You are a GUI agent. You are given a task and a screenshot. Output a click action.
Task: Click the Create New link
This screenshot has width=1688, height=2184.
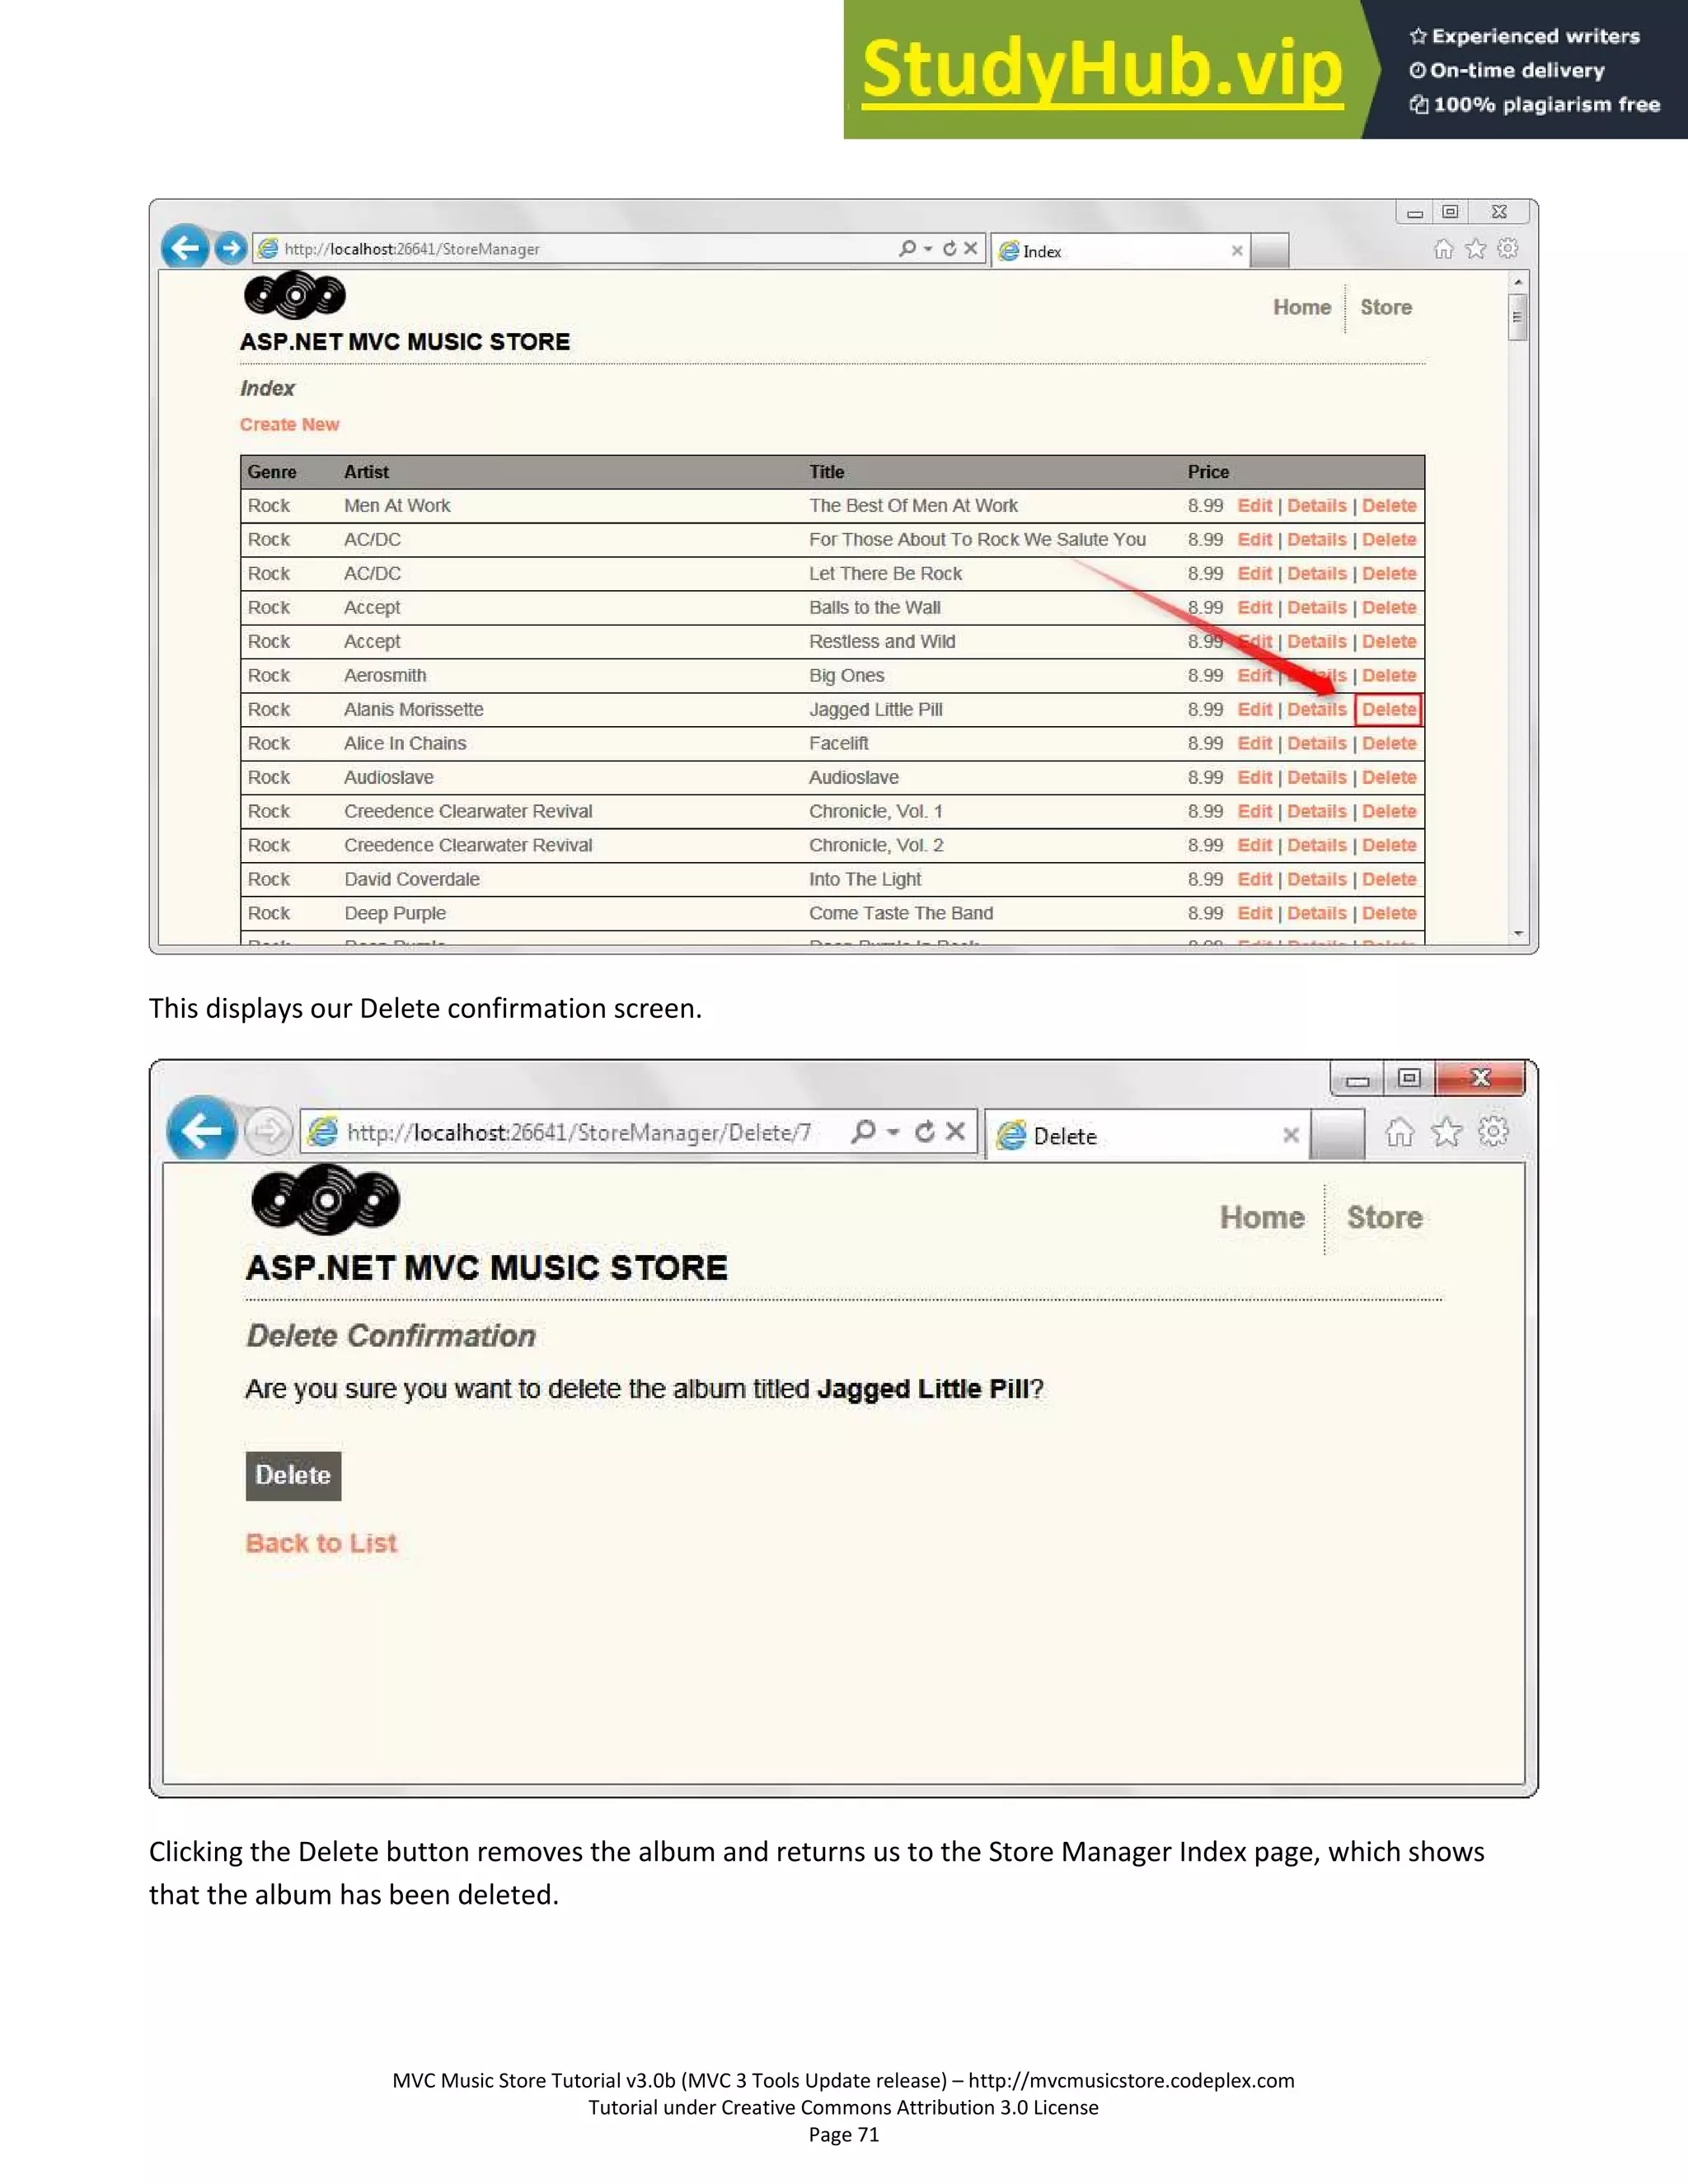coord(289,424)
